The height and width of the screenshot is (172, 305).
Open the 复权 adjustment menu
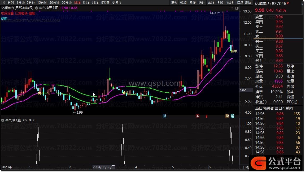pos(174,3)
